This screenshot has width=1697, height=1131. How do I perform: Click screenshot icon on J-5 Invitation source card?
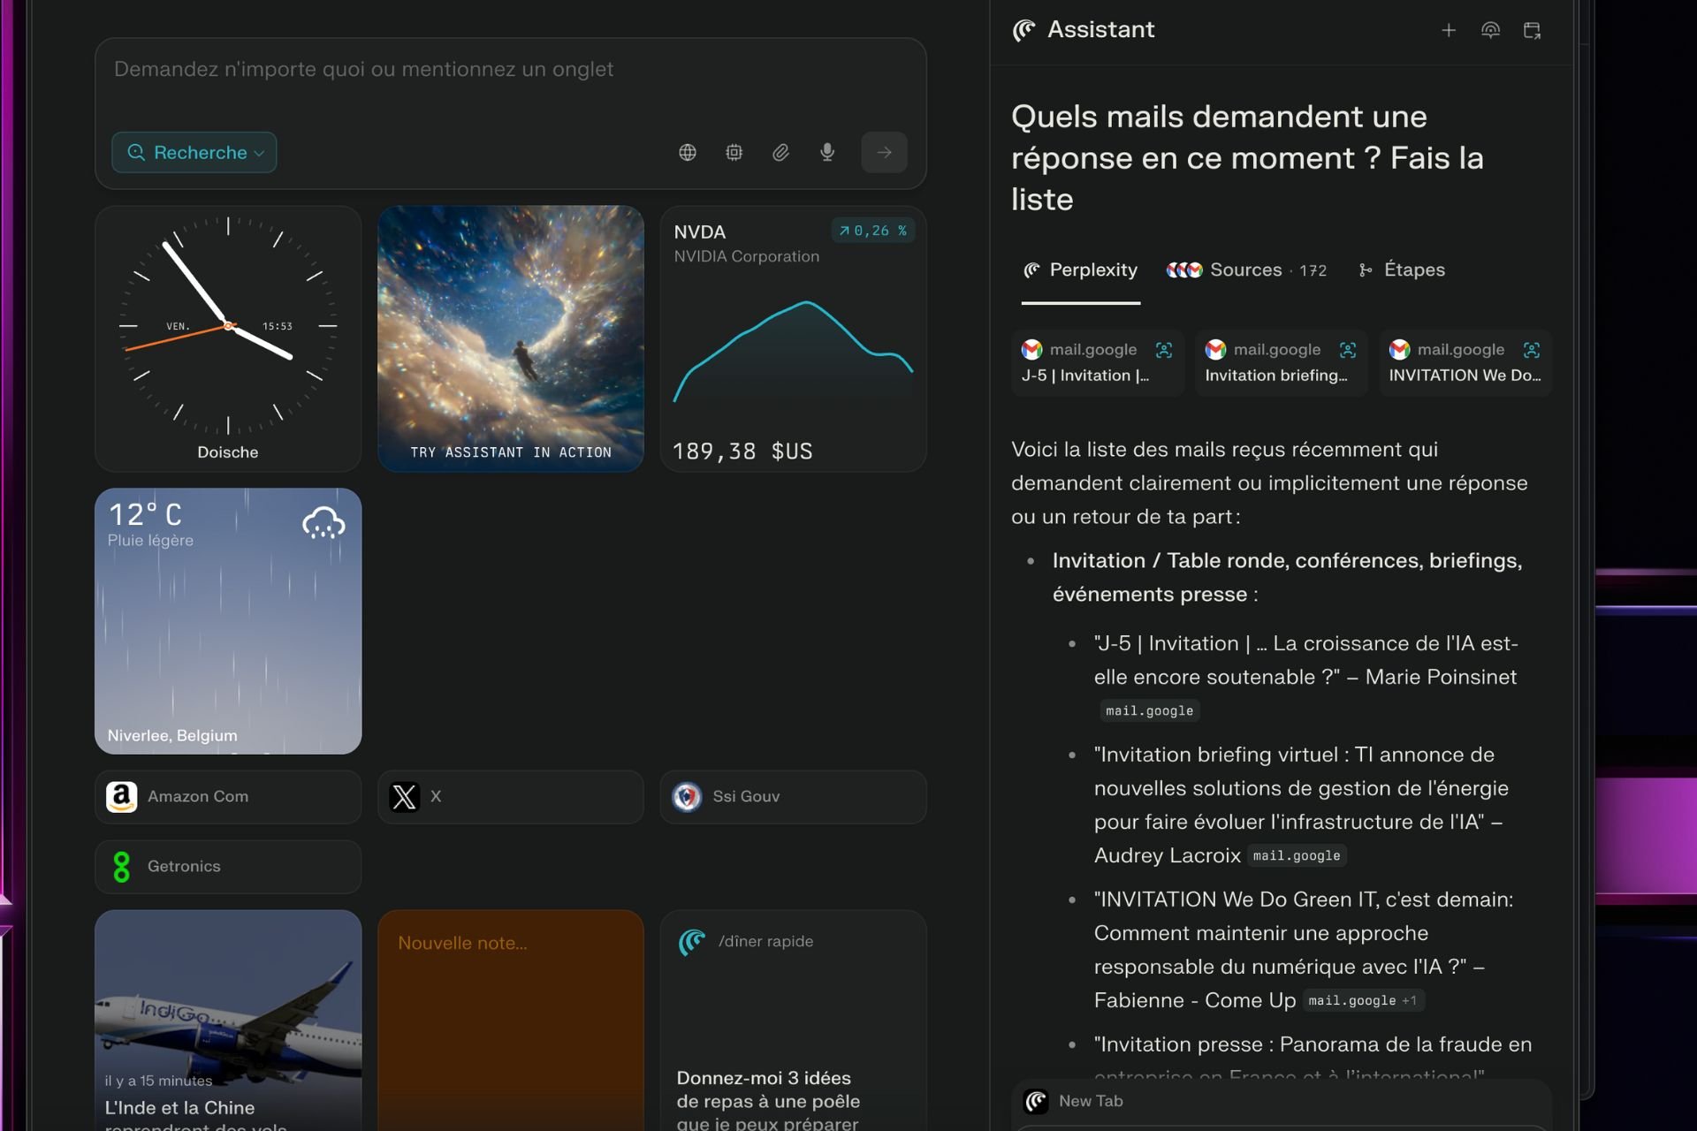(1164, 350)
